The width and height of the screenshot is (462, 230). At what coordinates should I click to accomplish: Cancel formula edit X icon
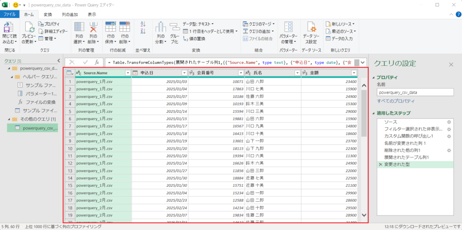(72, 62)
